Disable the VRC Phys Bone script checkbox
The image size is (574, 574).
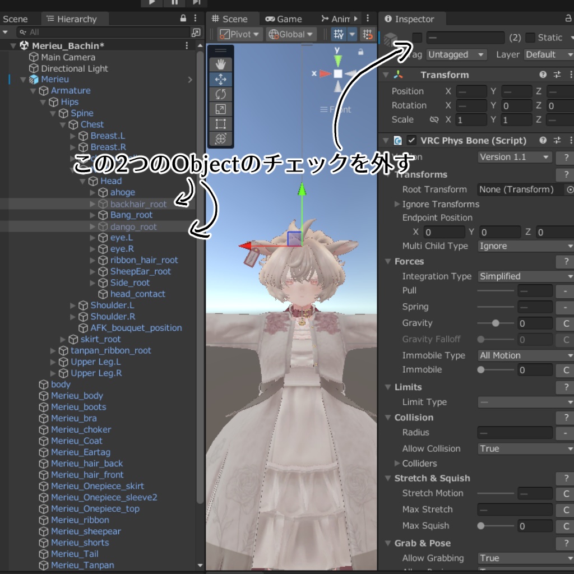(411, 140)
